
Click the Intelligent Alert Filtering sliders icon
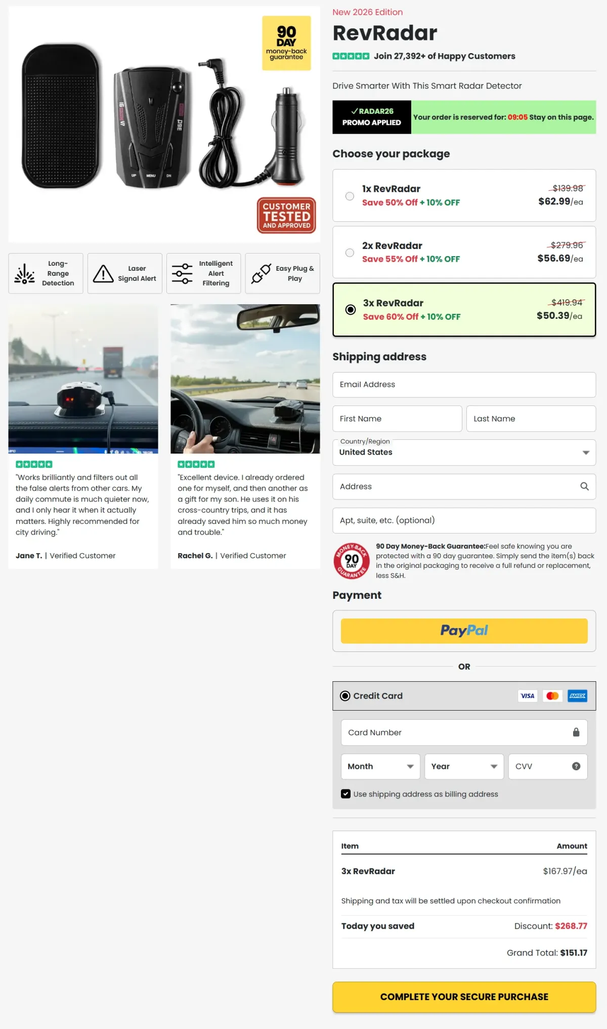182,273
